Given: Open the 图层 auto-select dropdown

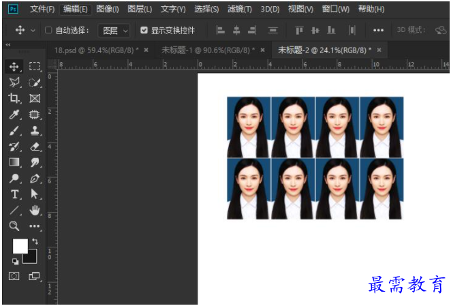Looking at the screenshot, I should [114, 30].
